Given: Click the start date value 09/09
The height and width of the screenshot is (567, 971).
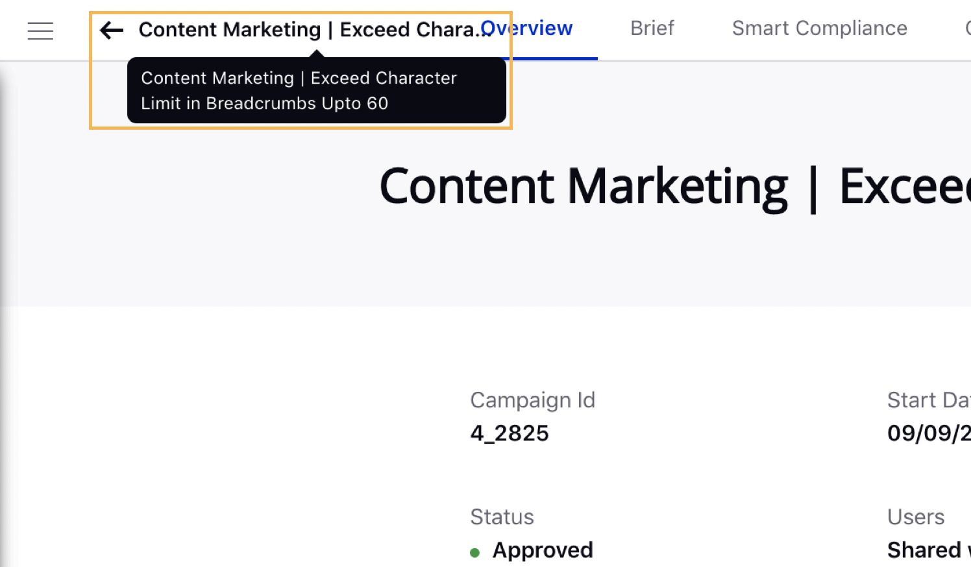Looking at the screenshot, I should (x=929, y=433).
